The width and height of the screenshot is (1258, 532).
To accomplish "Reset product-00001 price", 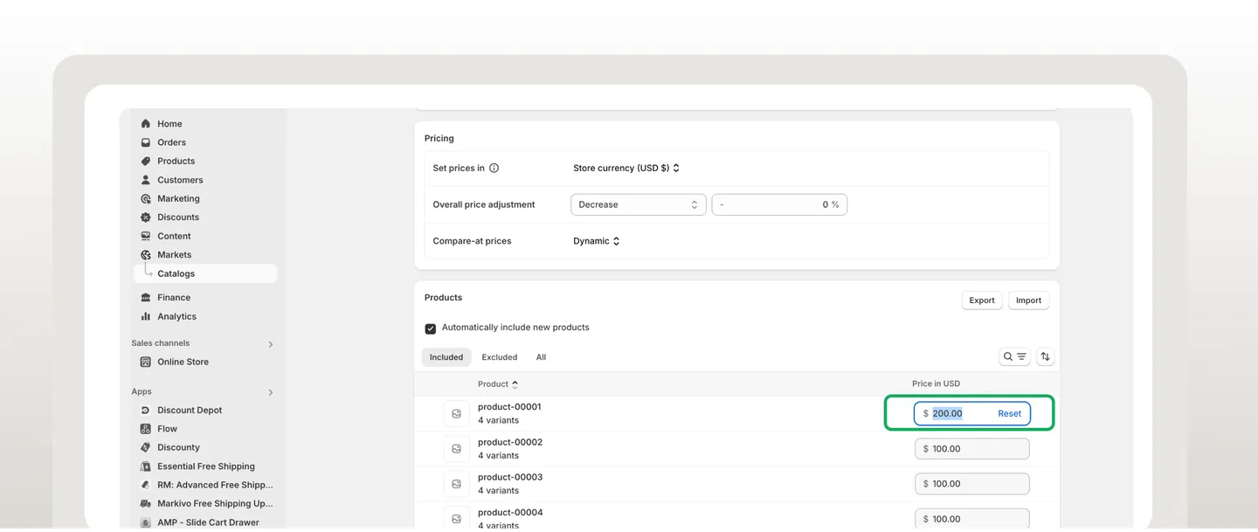I will (x=1009, y=414).
